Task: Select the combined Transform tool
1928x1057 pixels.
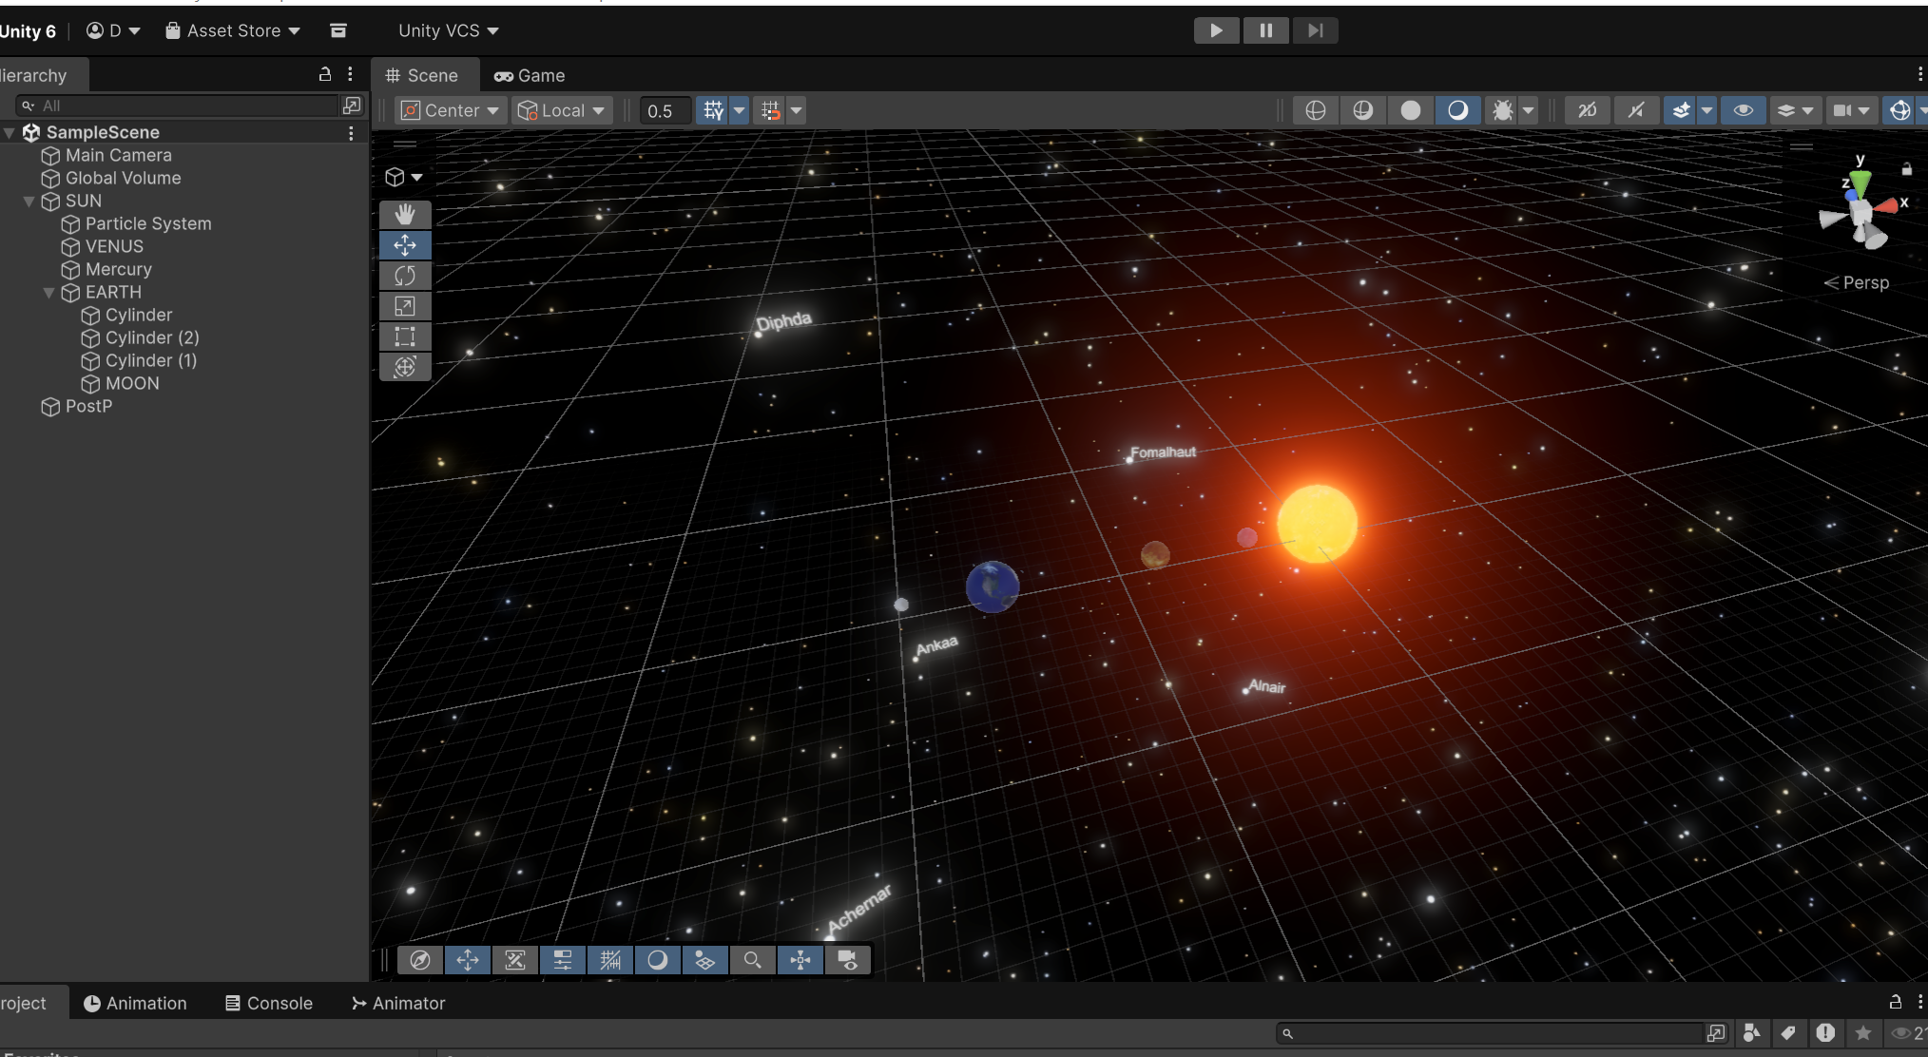Action: (405, 367)
